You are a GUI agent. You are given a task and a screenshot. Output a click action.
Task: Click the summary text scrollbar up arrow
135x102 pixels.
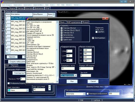[x=57, y=22]
